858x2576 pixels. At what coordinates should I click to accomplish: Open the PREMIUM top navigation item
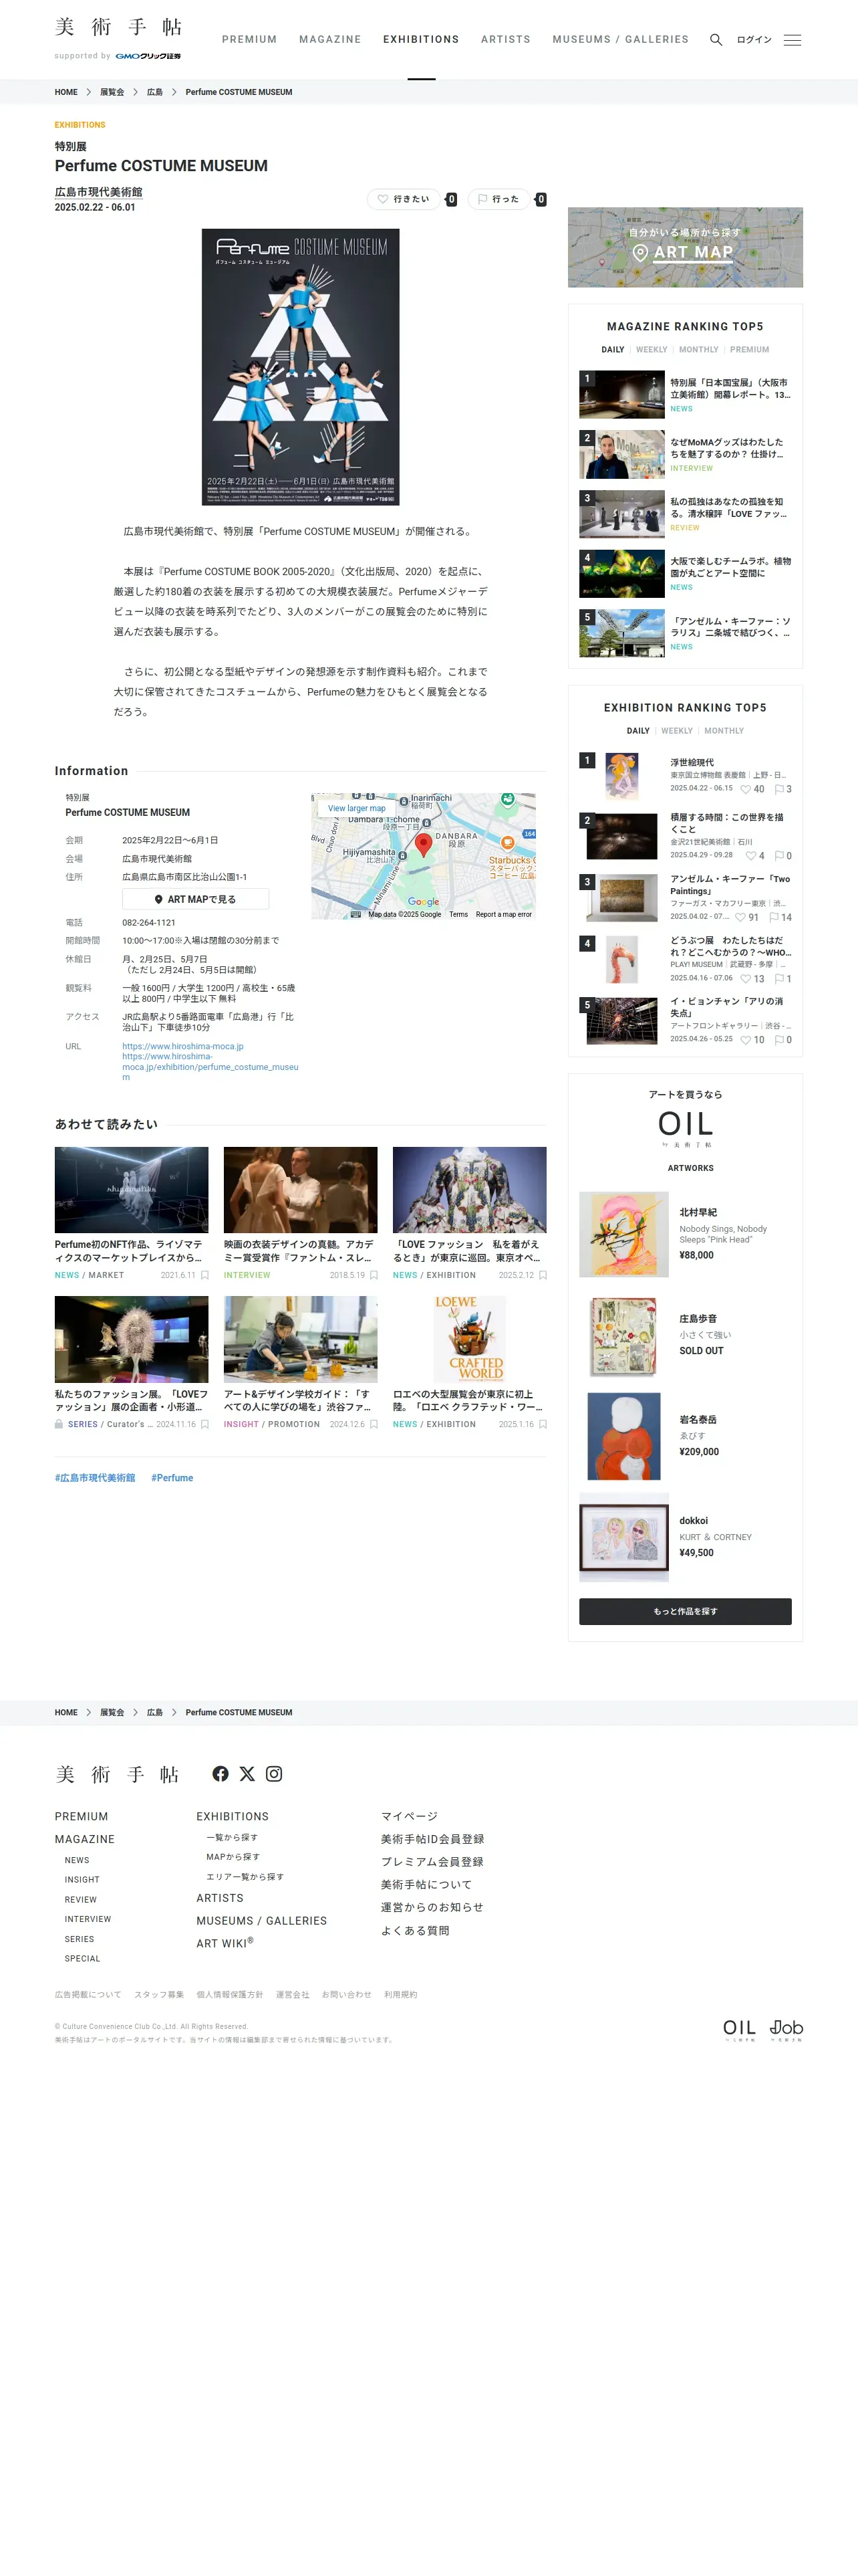249,40
